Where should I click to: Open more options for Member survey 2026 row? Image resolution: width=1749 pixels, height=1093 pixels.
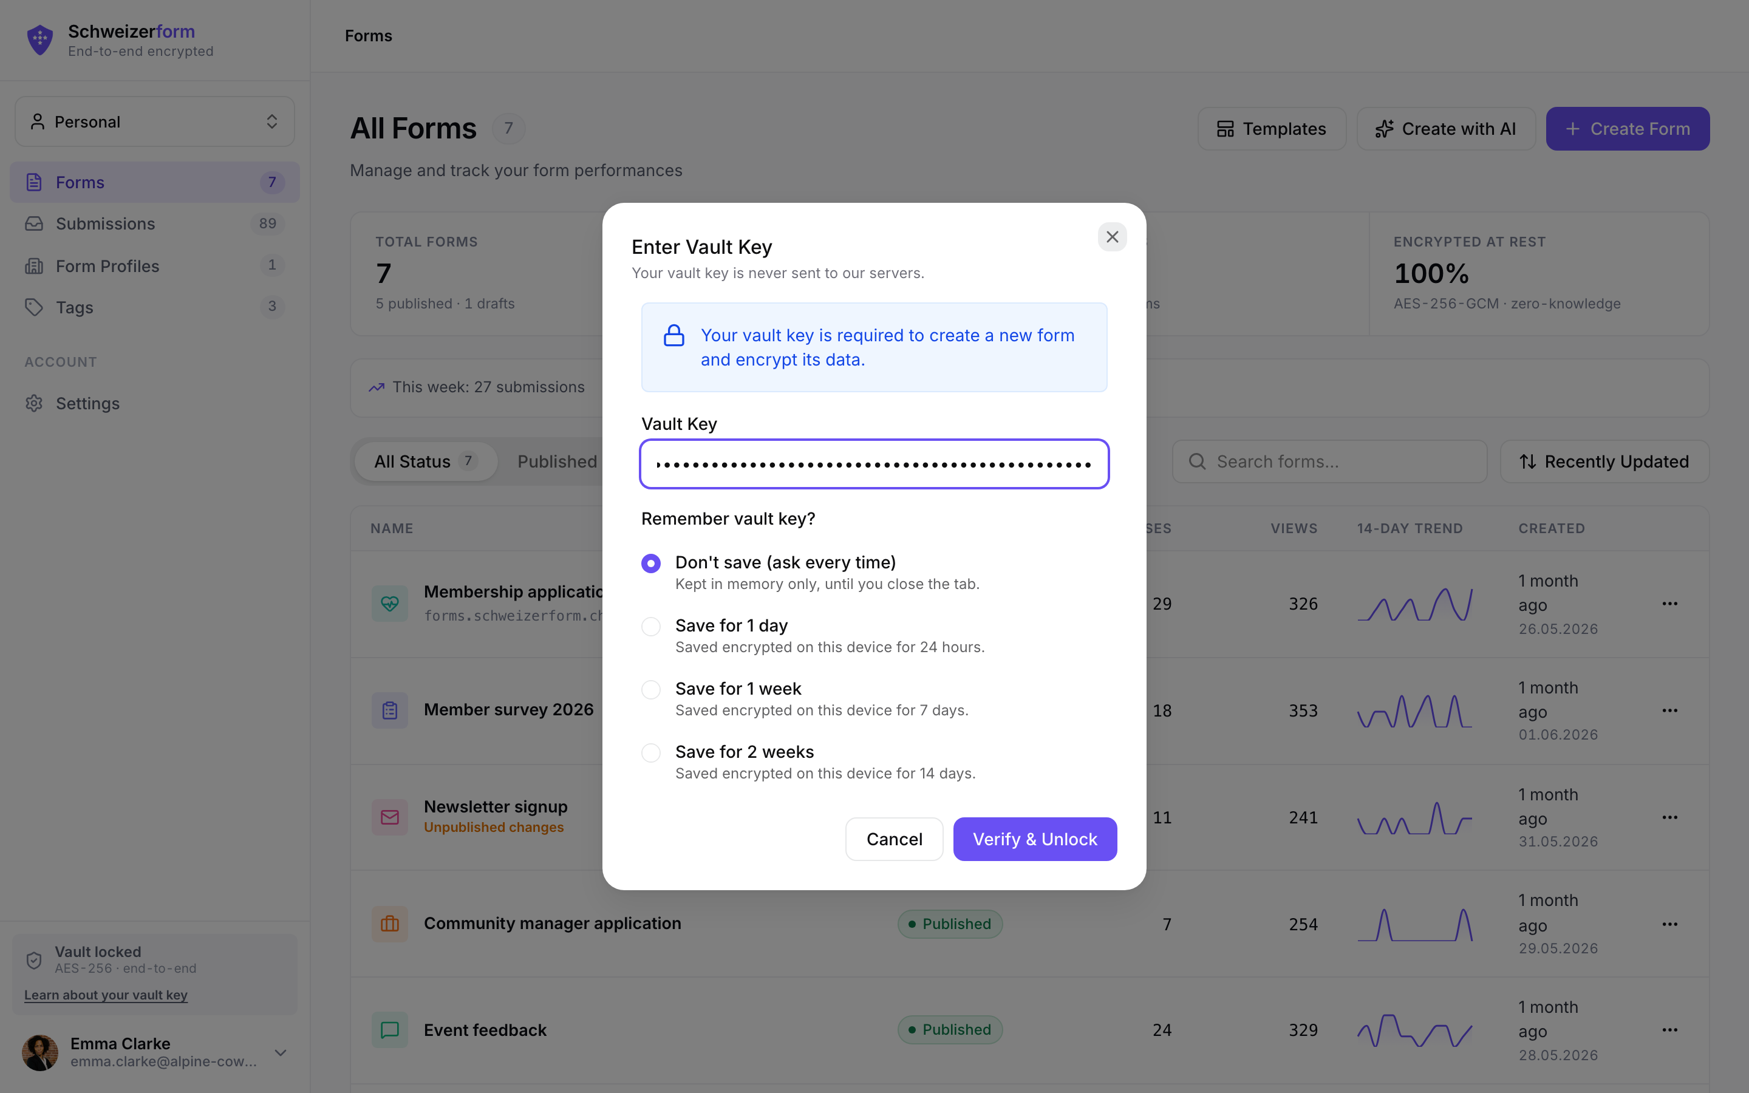pos(1669,710)
